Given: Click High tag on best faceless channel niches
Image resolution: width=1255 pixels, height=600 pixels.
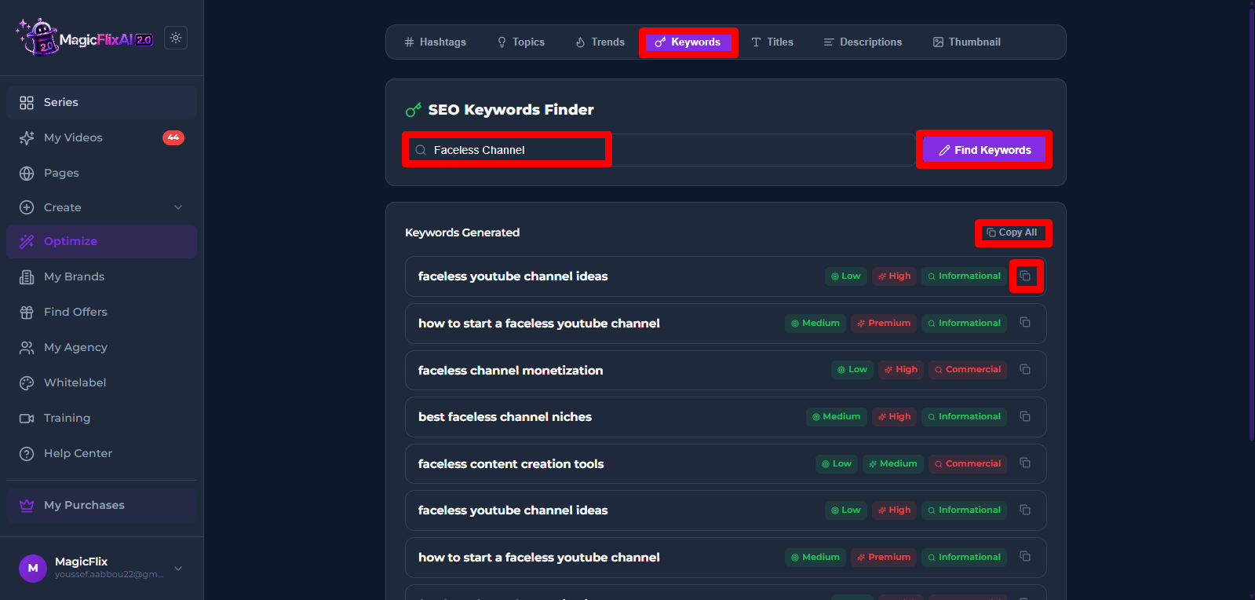Looking at the screenshot, I should [x=895, y=416].
